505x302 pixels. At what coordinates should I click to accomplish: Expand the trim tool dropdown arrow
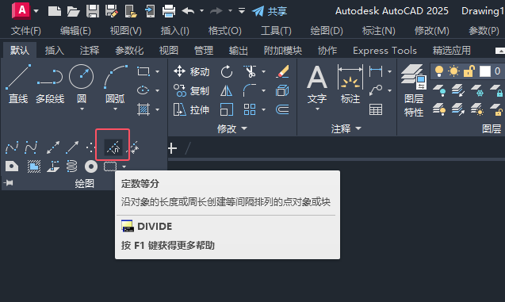point(264,71)
